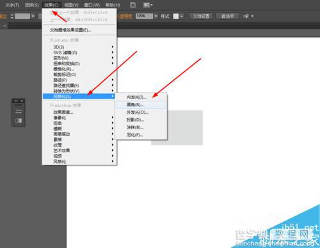Click the Bridge icon in menu bar
Viewport: 320px width, 248px height.
tap(133, 5)
